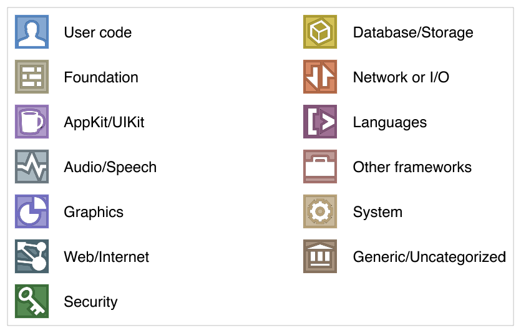
Task: Select the Database/Storage cube icon
Action: point(320,32)
